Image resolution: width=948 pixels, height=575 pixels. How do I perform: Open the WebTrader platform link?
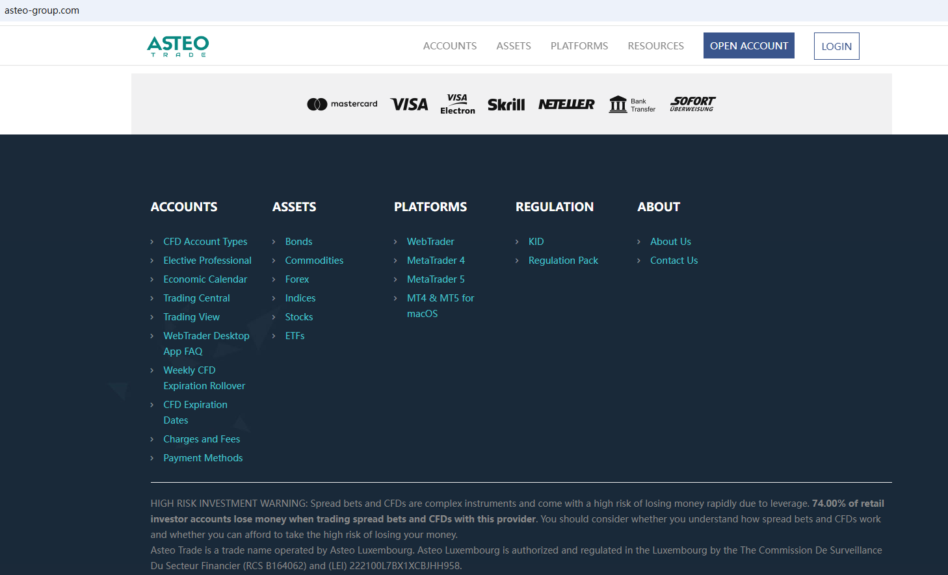(430, 242)
